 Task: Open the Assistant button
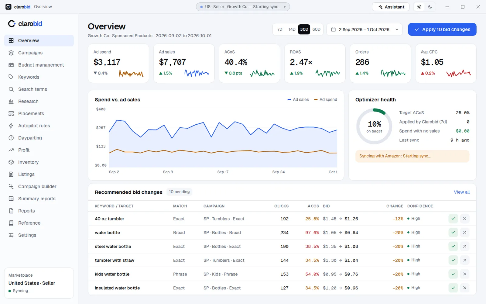pos(391,7)
